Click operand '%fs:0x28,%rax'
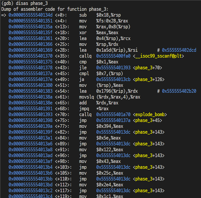 point(112,21)
